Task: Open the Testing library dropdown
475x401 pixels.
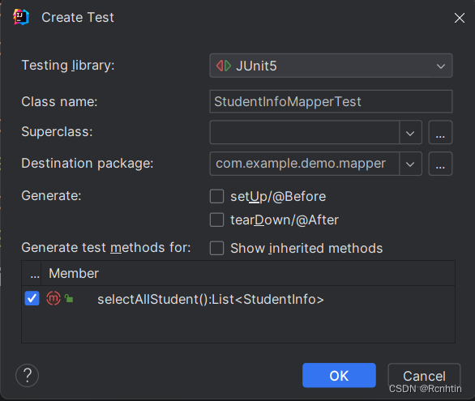Action: (x=331, y=66)
